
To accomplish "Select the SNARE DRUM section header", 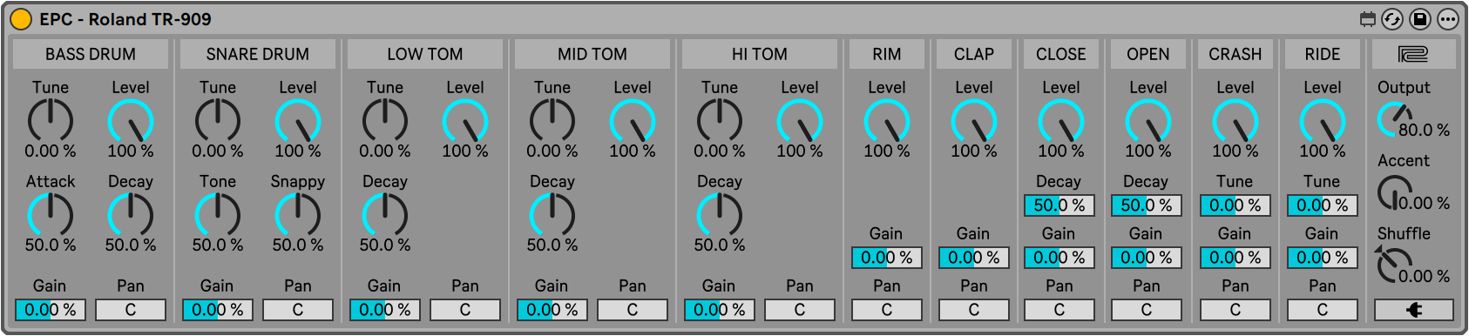I will coord(258,54).
